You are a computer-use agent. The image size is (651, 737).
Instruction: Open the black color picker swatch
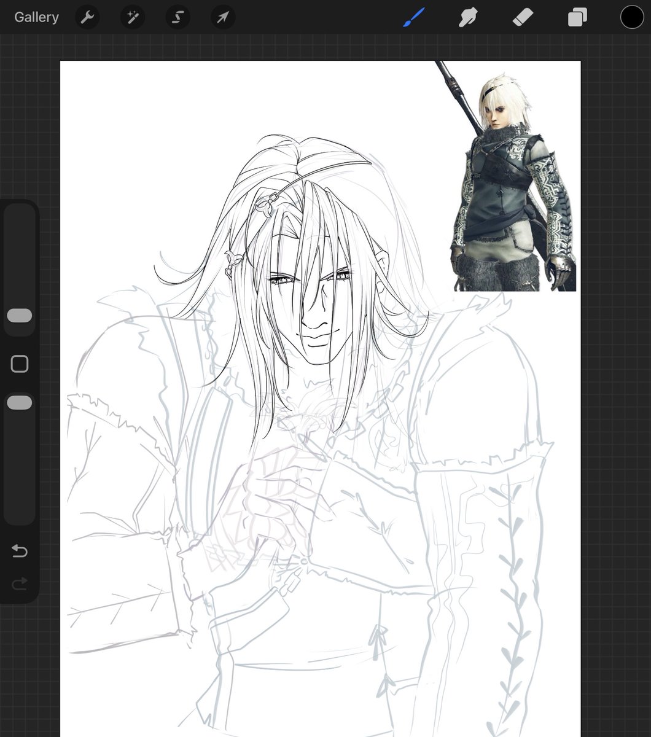tap(632, 17)
